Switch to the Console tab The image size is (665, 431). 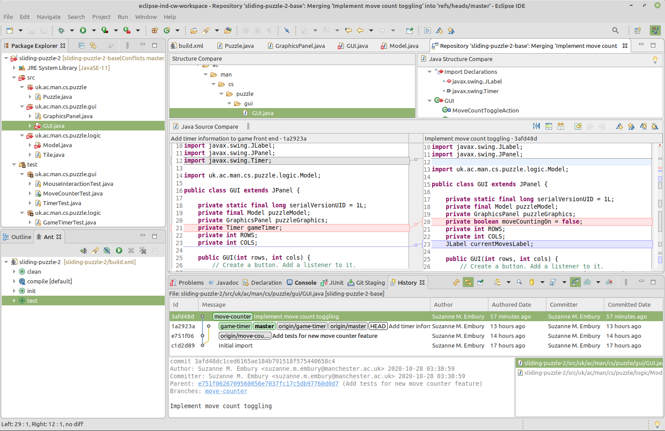pos(301,283)
